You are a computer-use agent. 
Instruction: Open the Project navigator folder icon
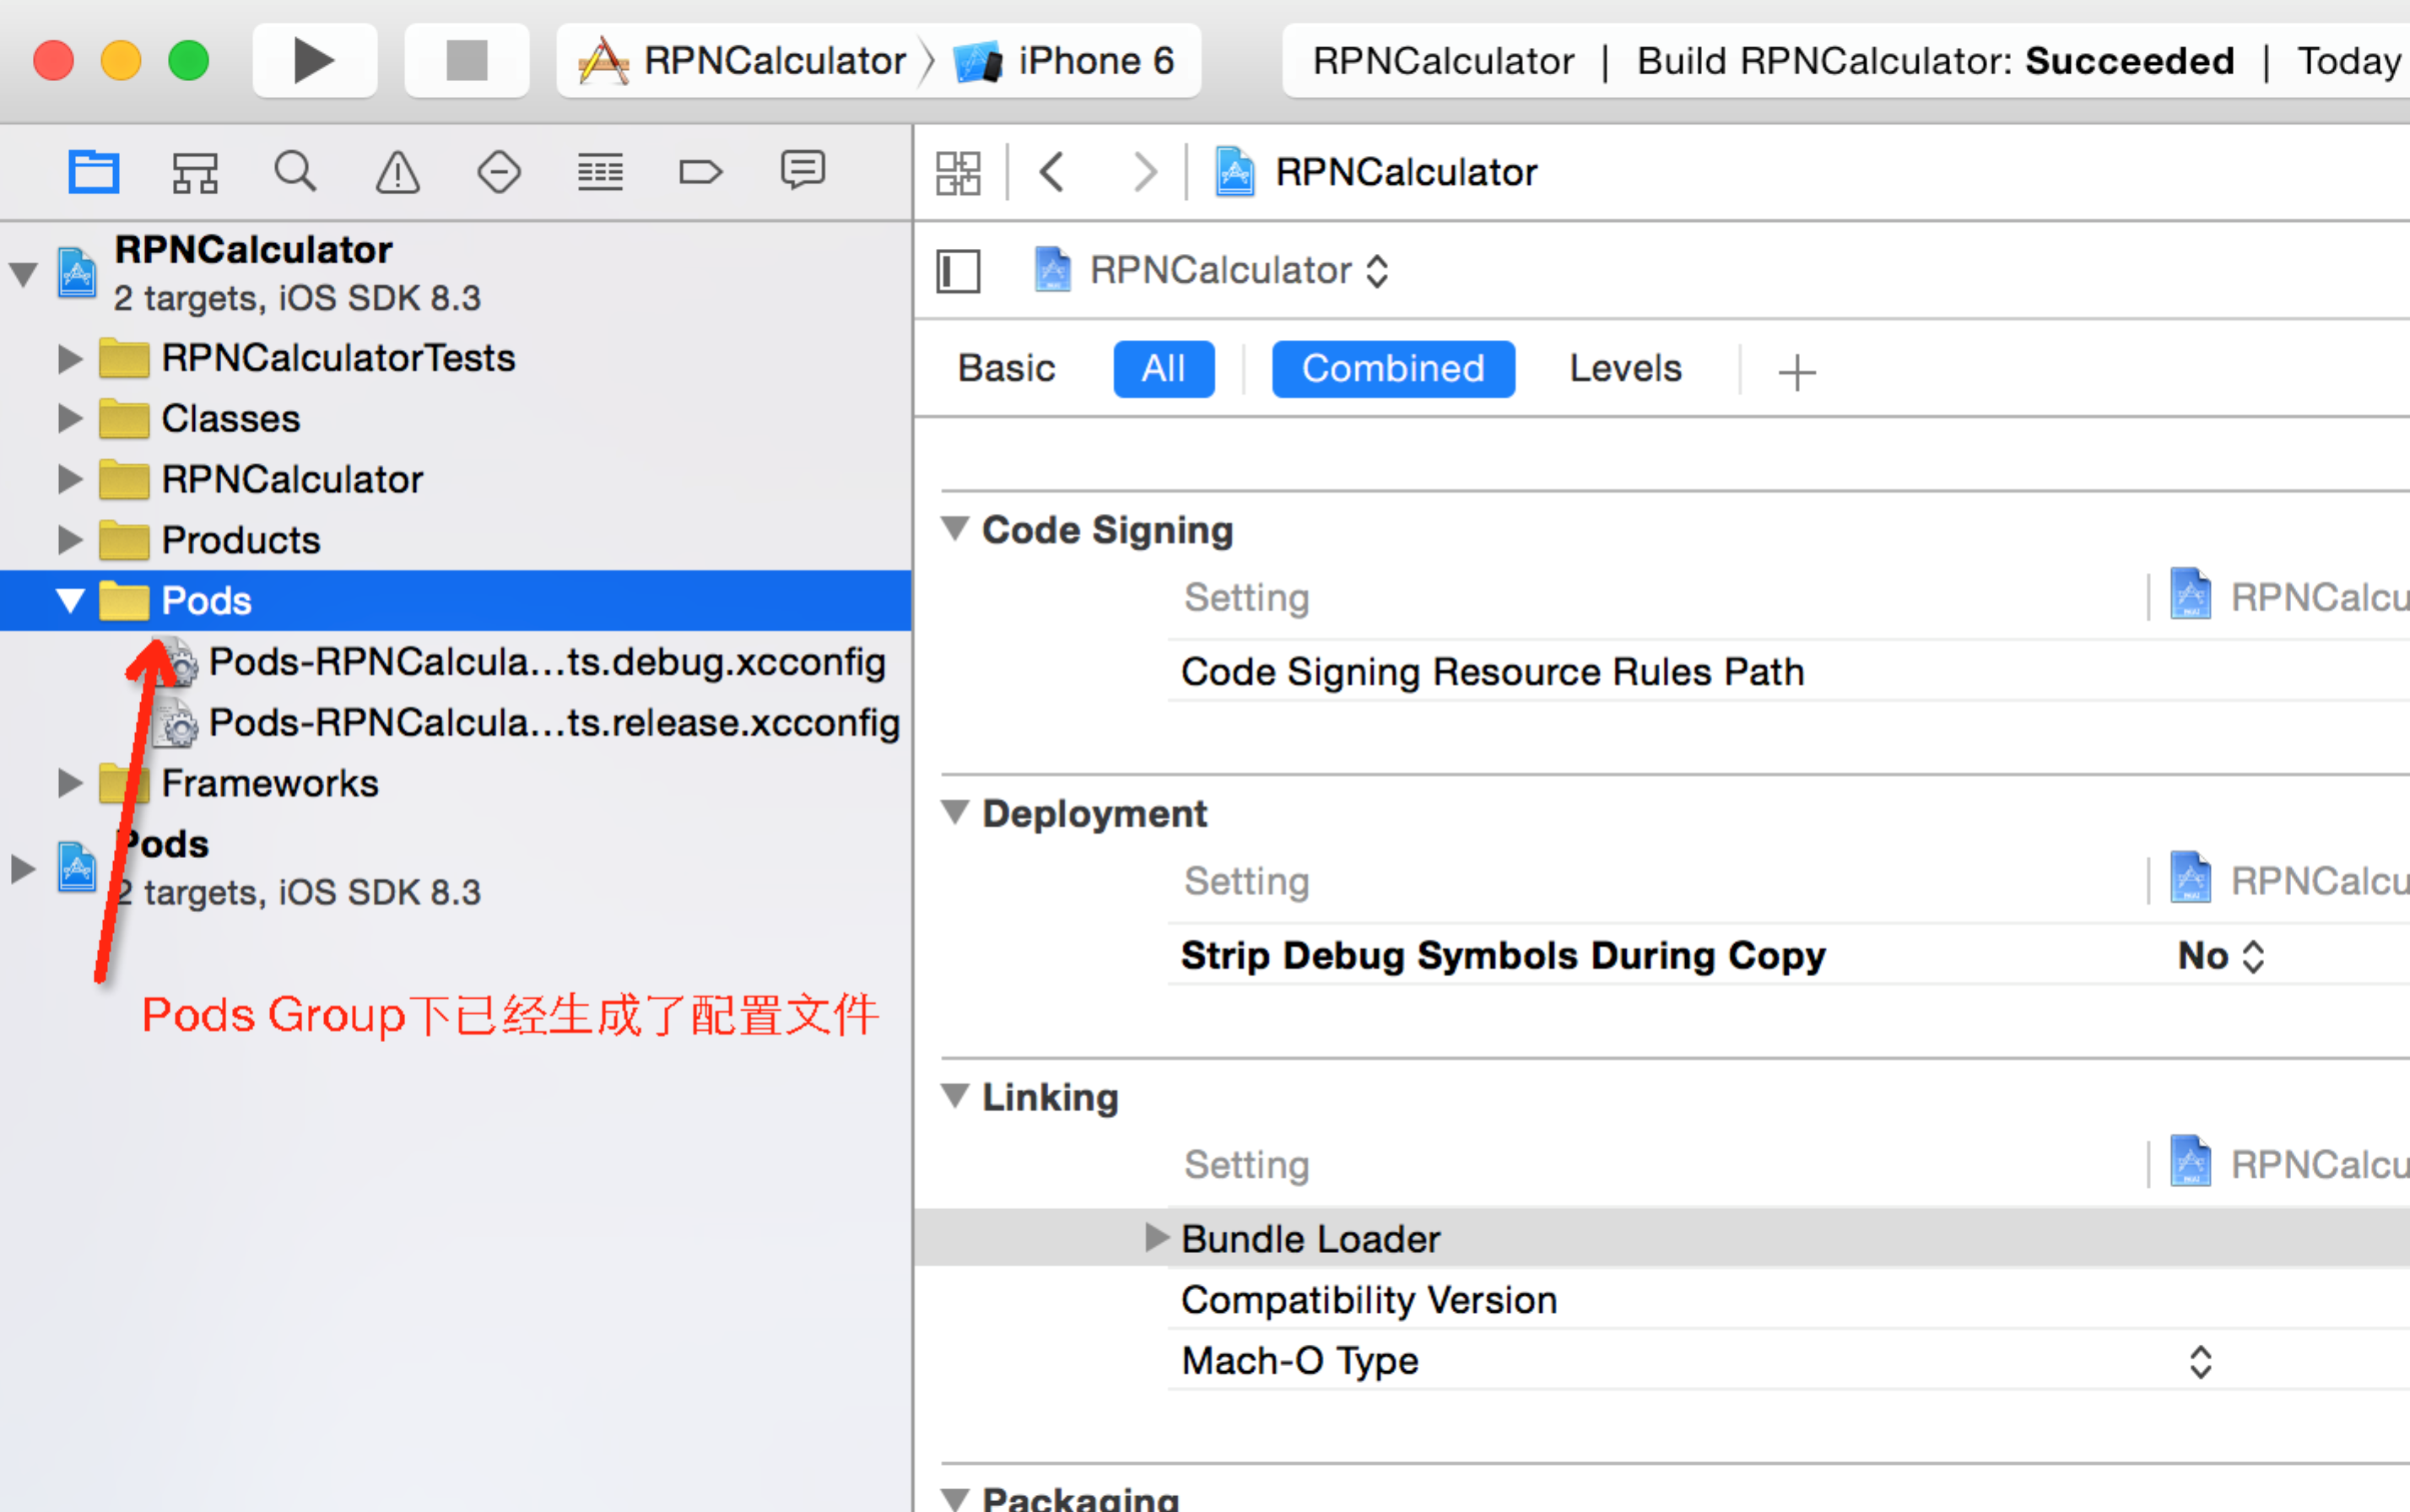pos(93,172)
